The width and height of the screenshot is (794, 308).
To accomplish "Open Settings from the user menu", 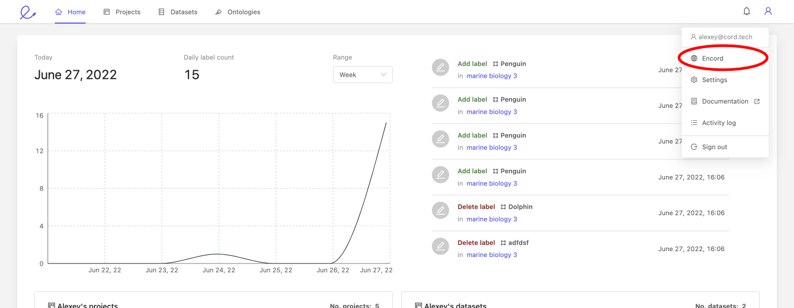I will pos(725,80).
